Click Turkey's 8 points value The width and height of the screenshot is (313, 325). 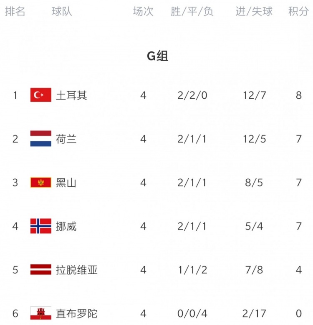pos(299,95)
